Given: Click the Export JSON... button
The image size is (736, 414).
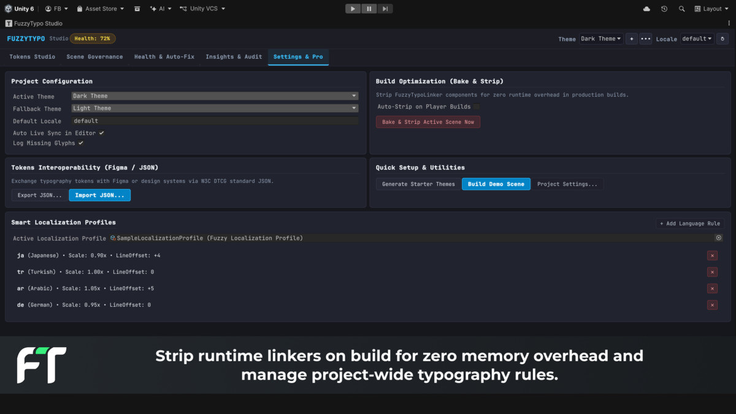Looking at the screenshot, I should tap(39, 195).
